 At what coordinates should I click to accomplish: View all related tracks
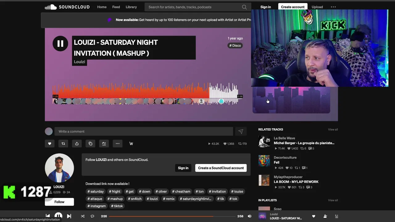pyautogui.click(x=333, y=129)
